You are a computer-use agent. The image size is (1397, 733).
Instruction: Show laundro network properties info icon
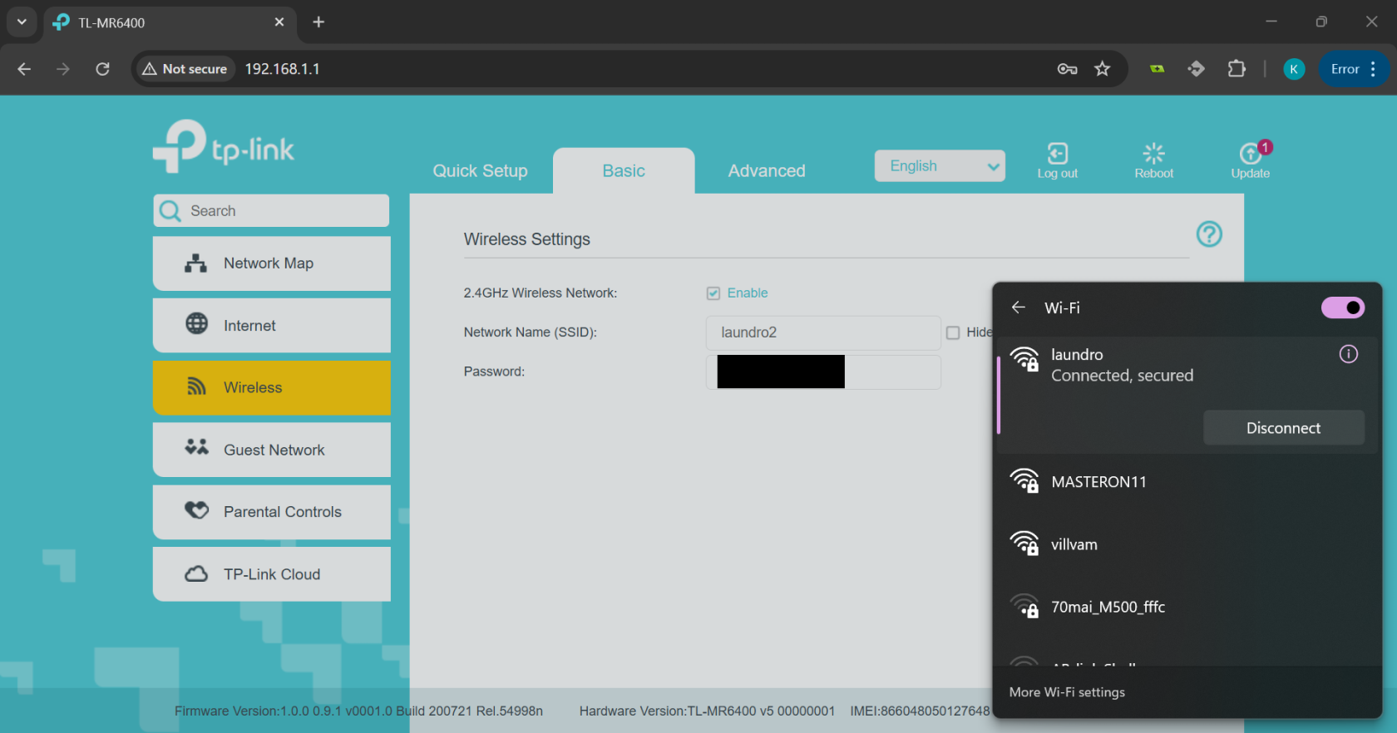[x=1349, y=354]
